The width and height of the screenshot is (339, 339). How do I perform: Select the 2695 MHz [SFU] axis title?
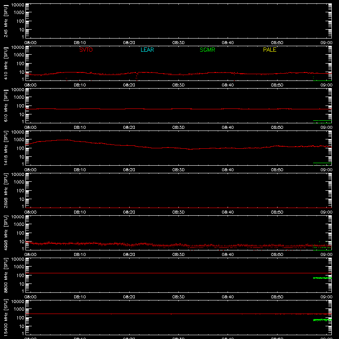(6, 190)
